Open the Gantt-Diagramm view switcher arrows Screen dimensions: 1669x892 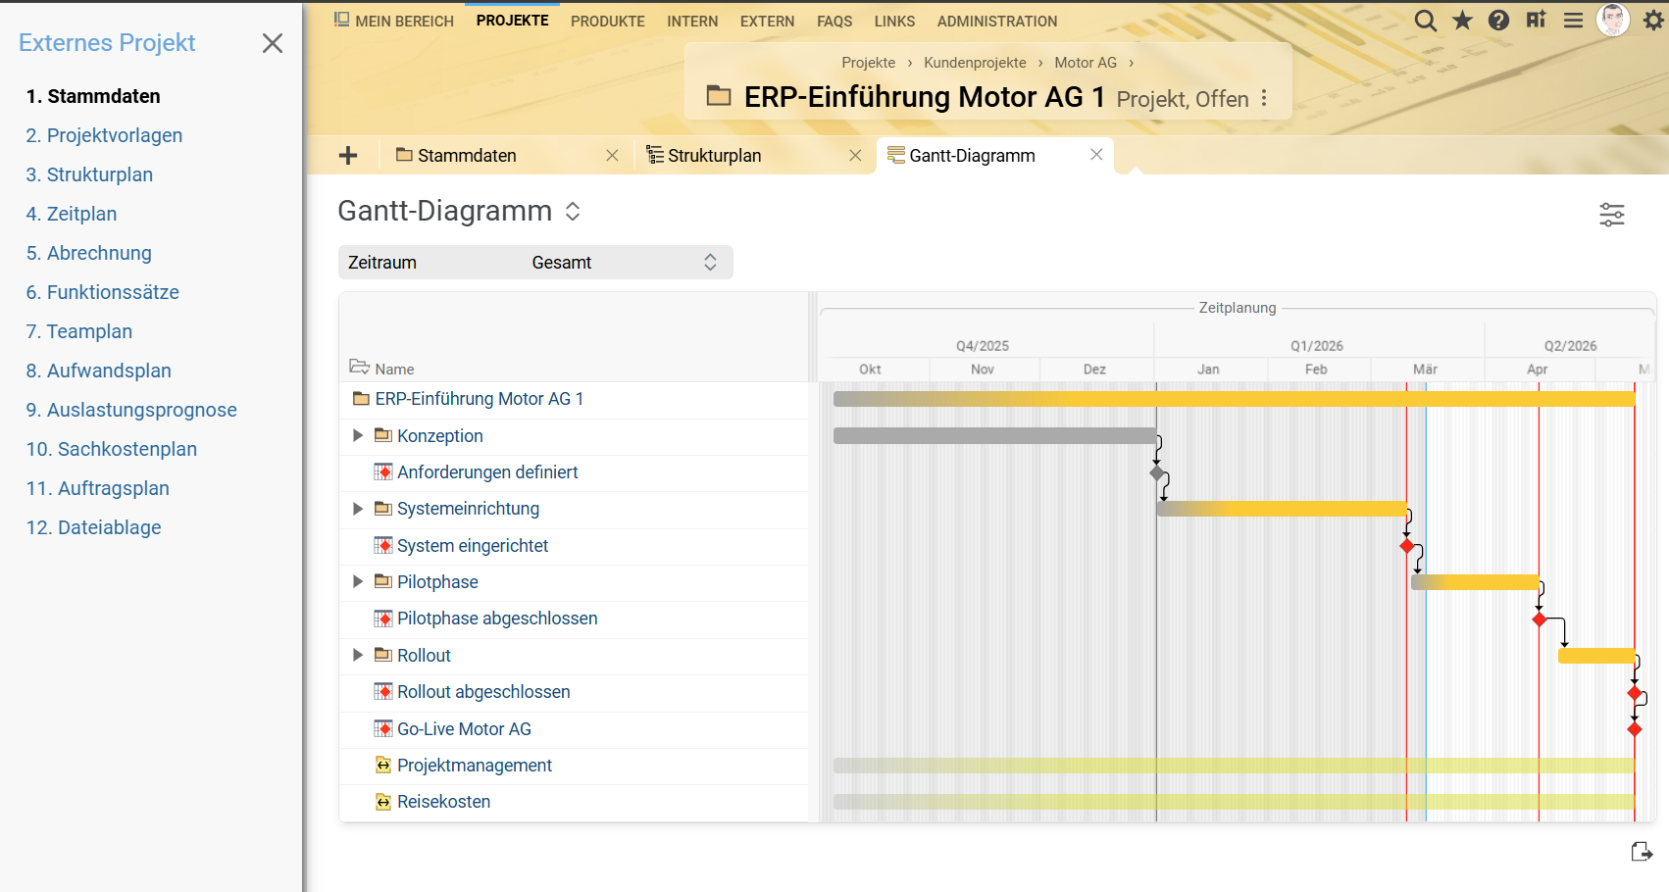pyautogui.click(x=573, y=211)
